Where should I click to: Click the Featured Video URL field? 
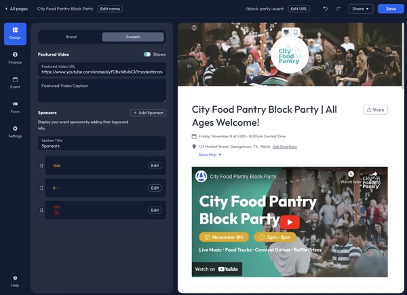pyautogui.click(x=102, y=69)
